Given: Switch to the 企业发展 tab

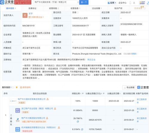Looking at the screenshot, I should coord(97,8).
